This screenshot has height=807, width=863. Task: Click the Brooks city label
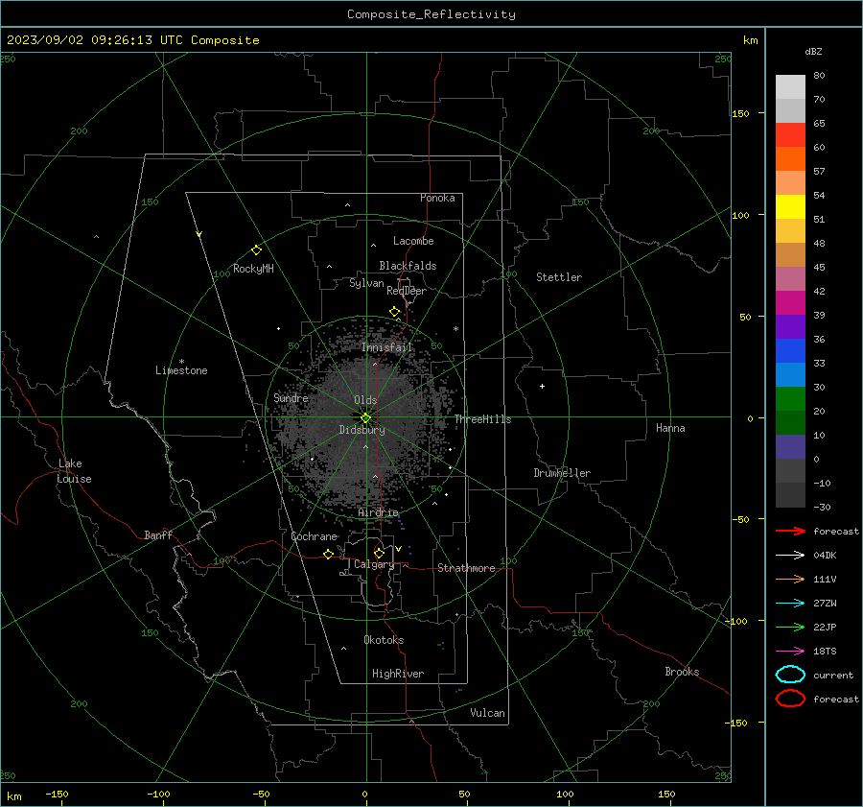pos(682,672)
